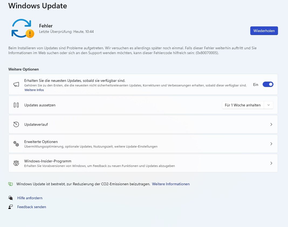Viewport: 288px width, 227px height.
Task: Click the Hilfe anfordern help icon
Action: click(x=11, y=198)
